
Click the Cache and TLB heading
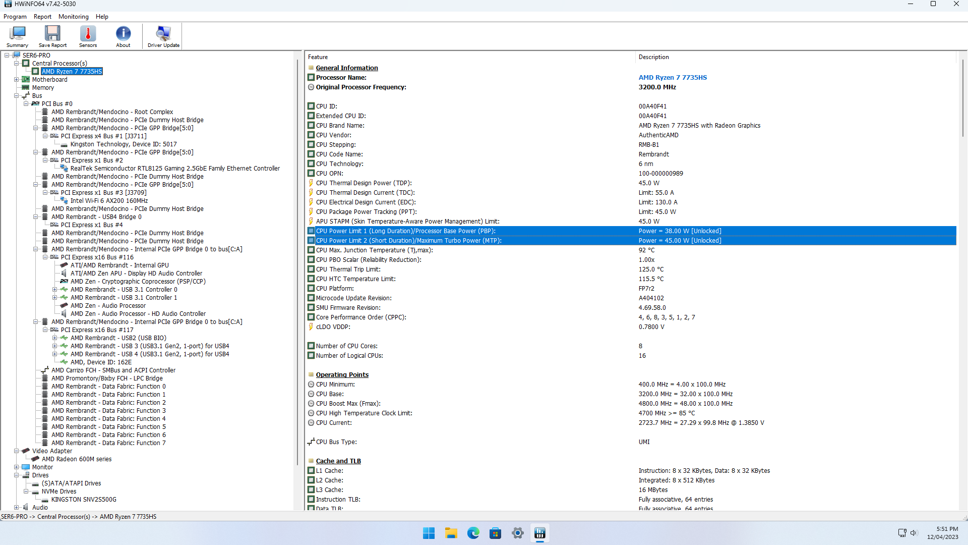[338, 461]
